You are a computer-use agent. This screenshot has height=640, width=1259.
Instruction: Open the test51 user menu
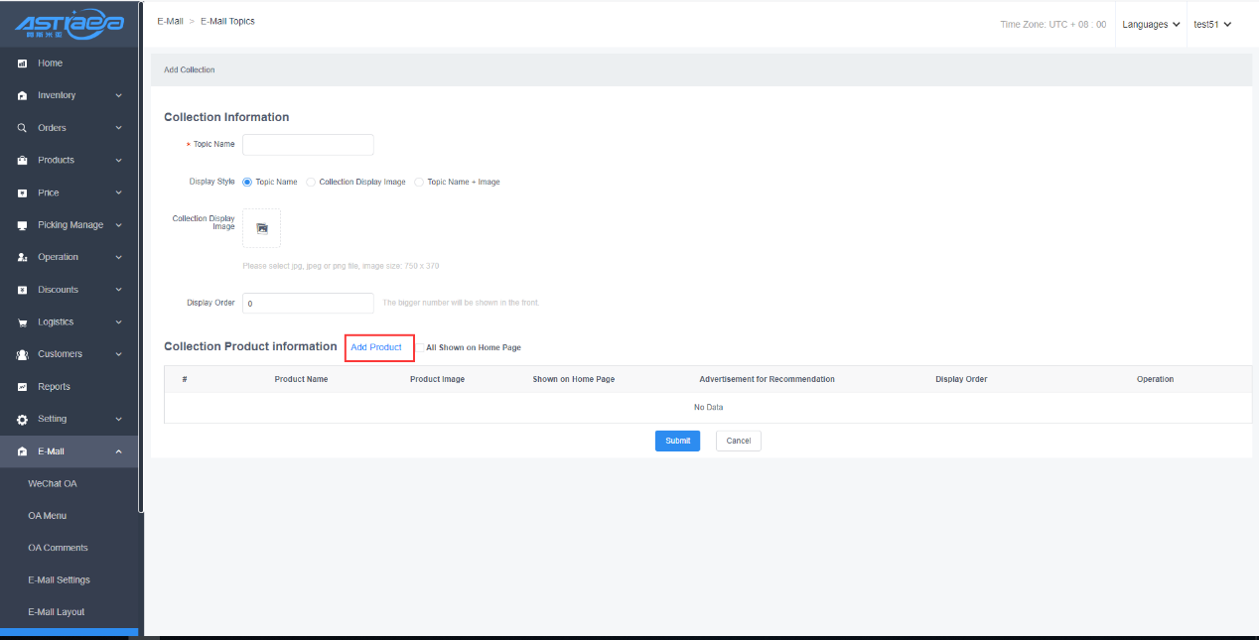(x=1211, y=25)
